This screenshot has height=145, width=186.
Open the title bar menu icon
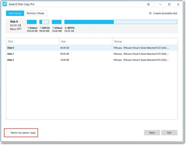148,4
